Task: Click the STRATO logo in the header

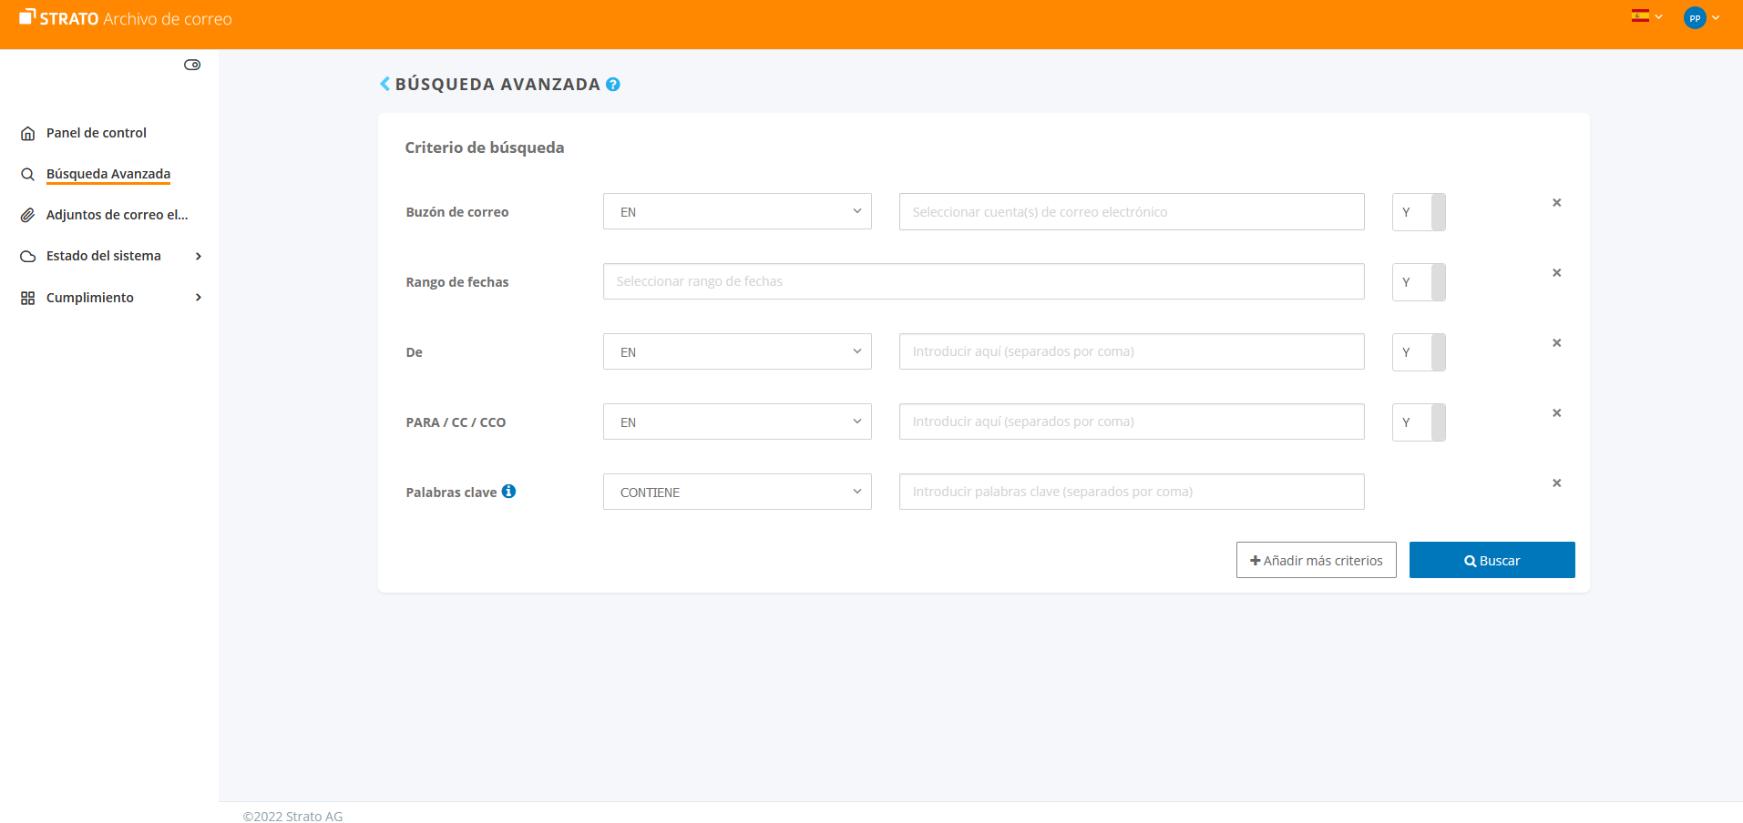Action: (60, 18)
